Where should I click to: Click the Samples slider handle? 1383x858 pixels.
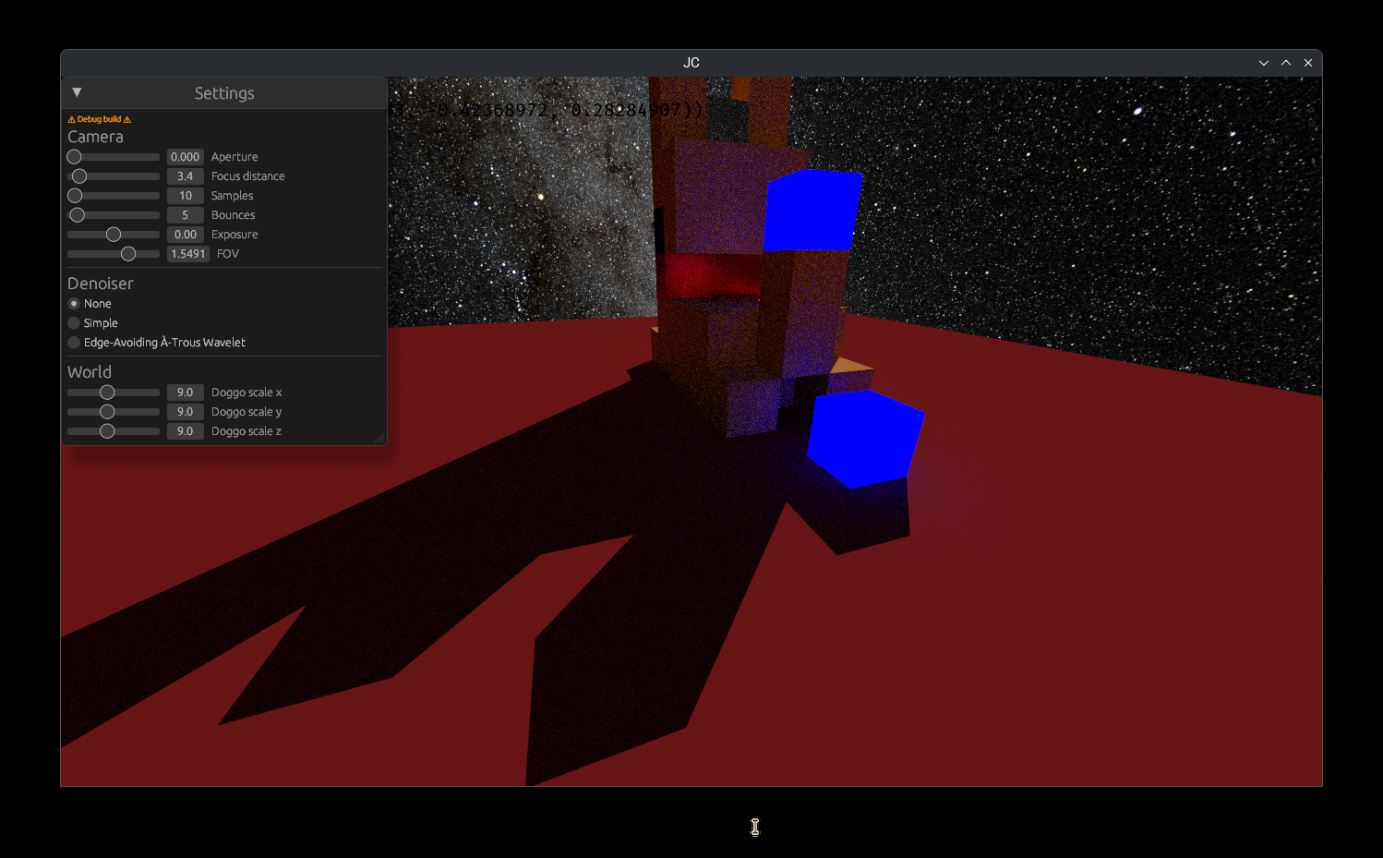coord(75,196)
